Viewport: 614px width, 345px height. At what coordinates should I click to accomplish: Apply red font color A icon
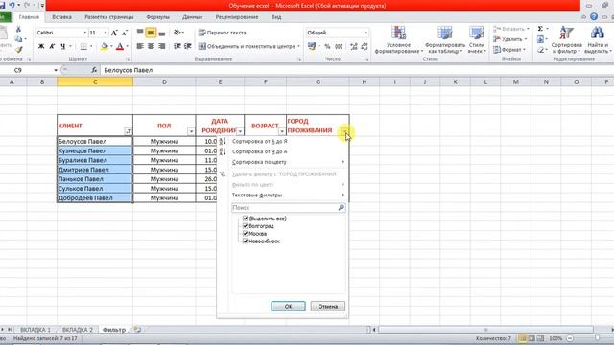click(120, 47)
